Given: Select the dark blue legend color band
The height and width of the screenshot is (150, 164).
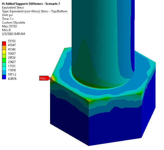Looking at the screenshot, I should coord(4,77).
